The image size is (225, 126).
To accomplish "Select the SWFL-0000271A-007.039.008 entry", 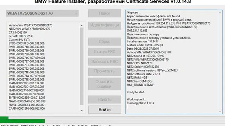I will pos(27,76).
